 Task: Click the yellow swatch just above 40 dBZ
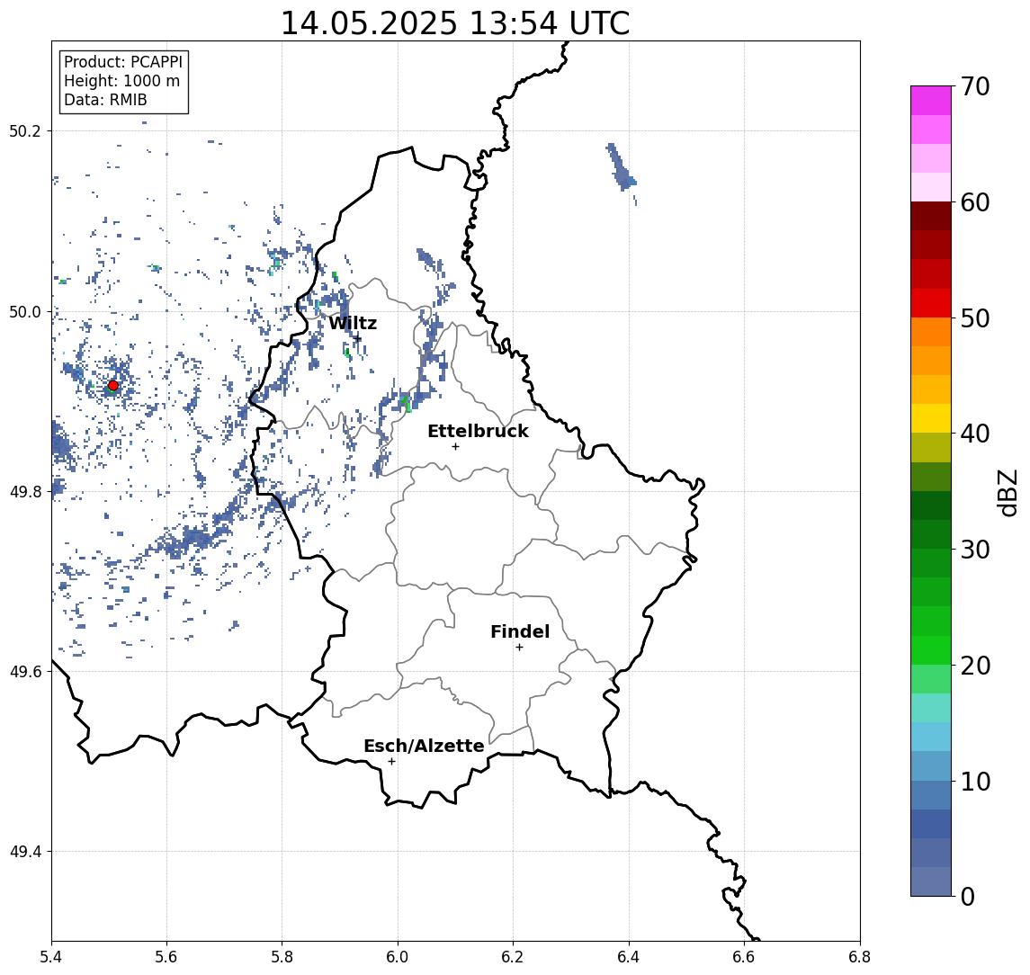point(931,418)
